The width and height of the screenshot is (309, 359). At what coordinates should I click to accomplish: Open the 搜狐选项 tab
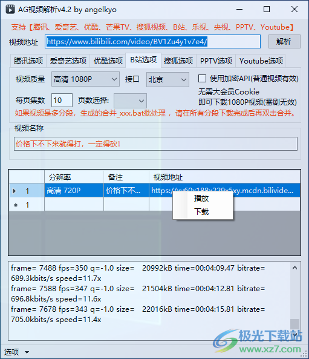(178, 61)
